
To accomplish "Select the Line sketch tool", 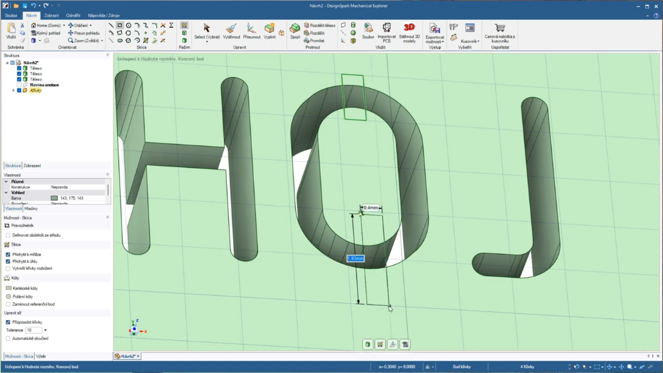I will pyautogui.click(x=111, y=25).
